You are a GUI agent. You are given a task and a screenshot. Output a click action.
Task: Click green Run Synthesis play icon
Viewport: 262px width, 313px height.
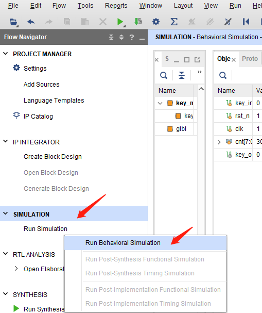[16, 308]
